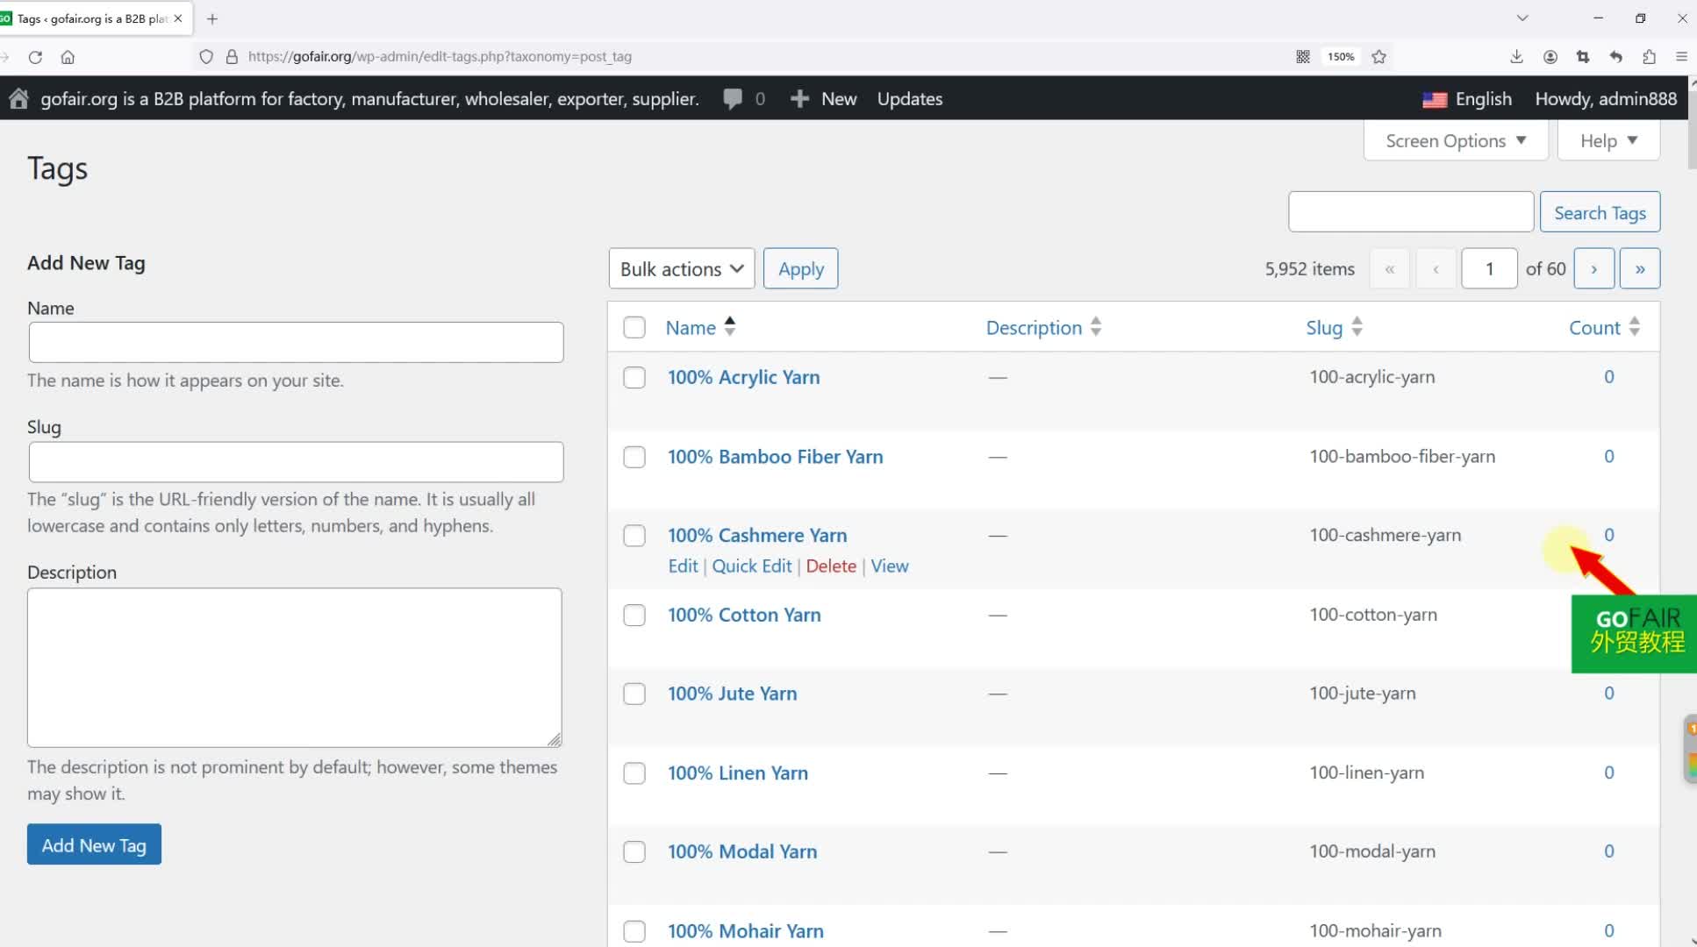
Task: Toggle the select-all checkbox in header
Action: [634, 328]
